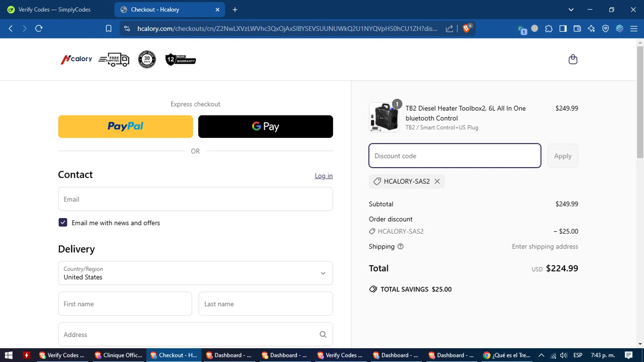Screen dimensions: 644x362
Task: Click the red app icon in taskbar
Action: tap(27, 355)
